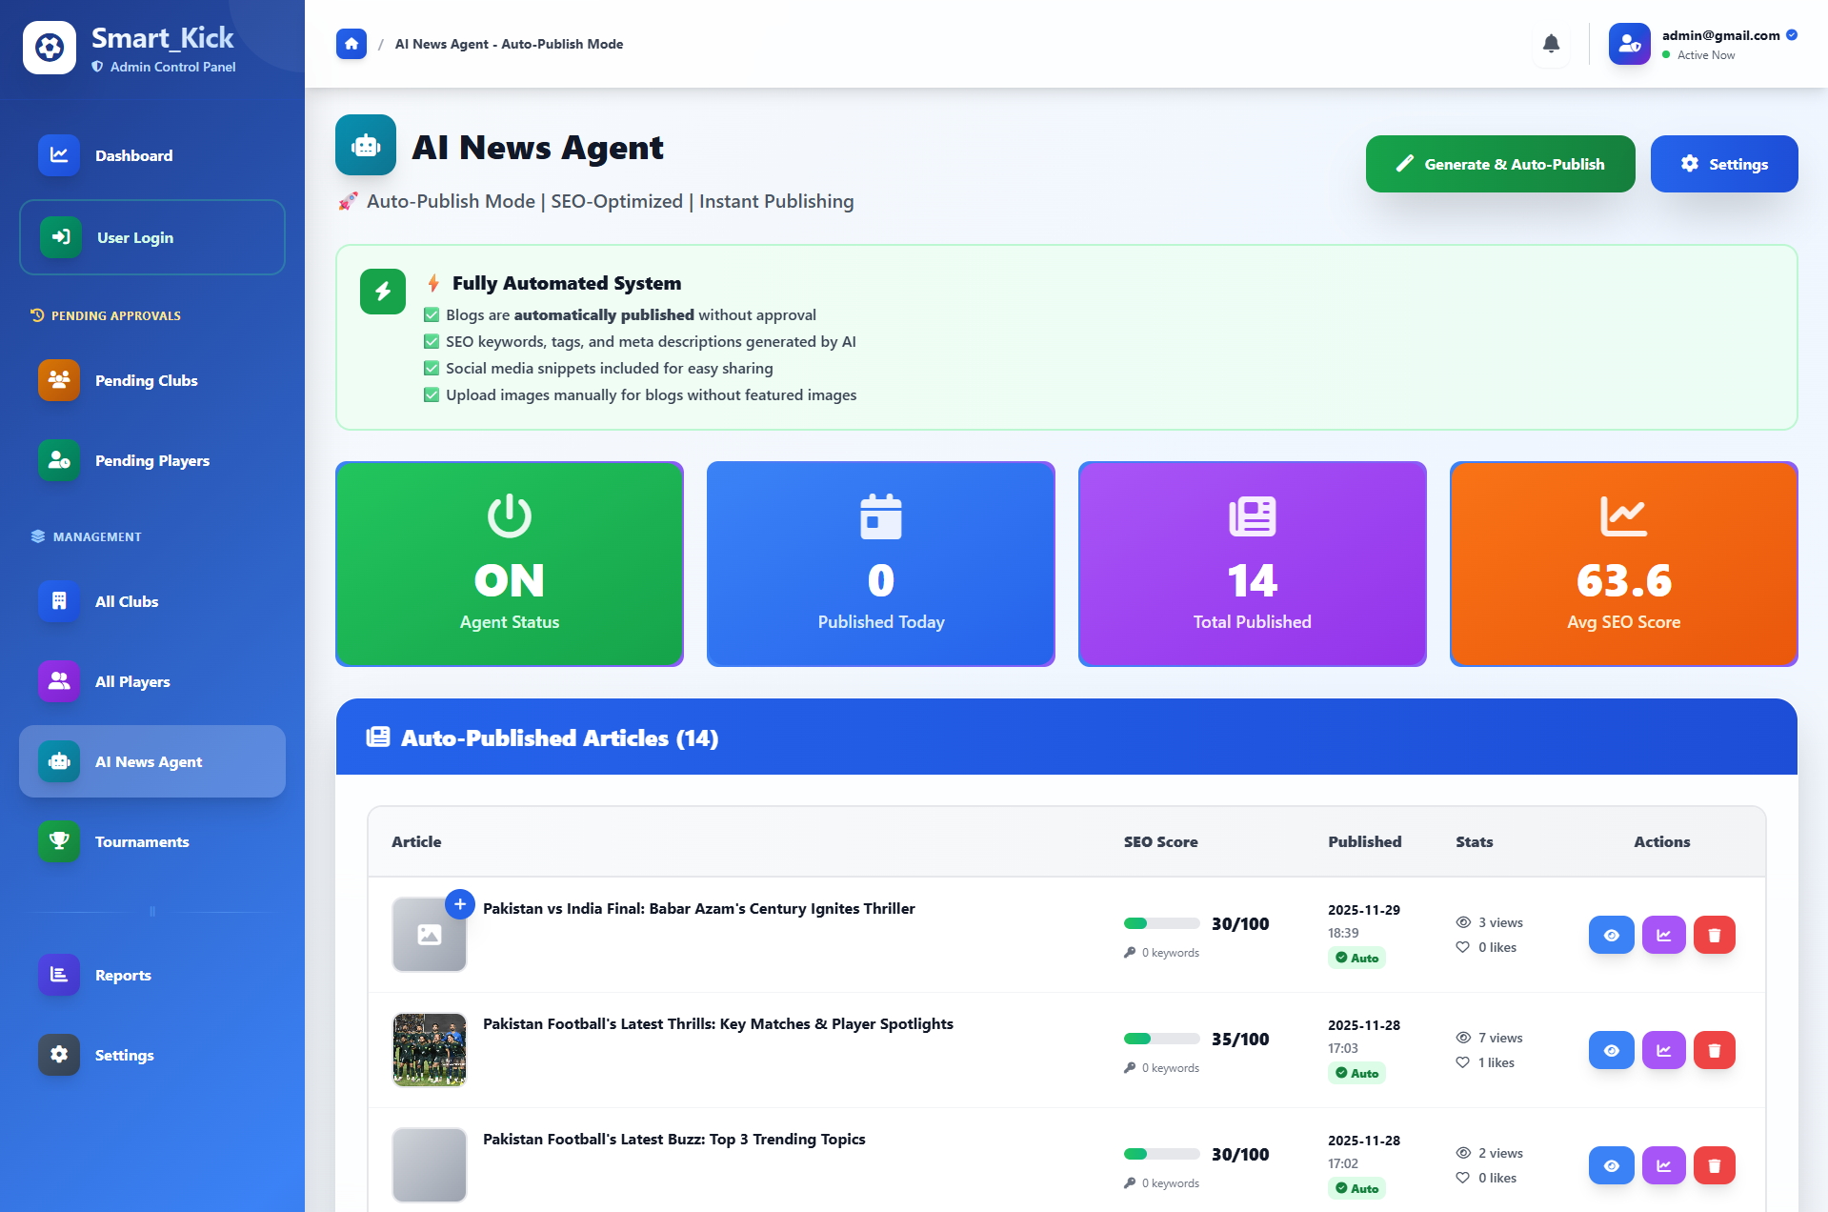Click the notification bell icon
1828x1212 pixels.
(1551, 44)
